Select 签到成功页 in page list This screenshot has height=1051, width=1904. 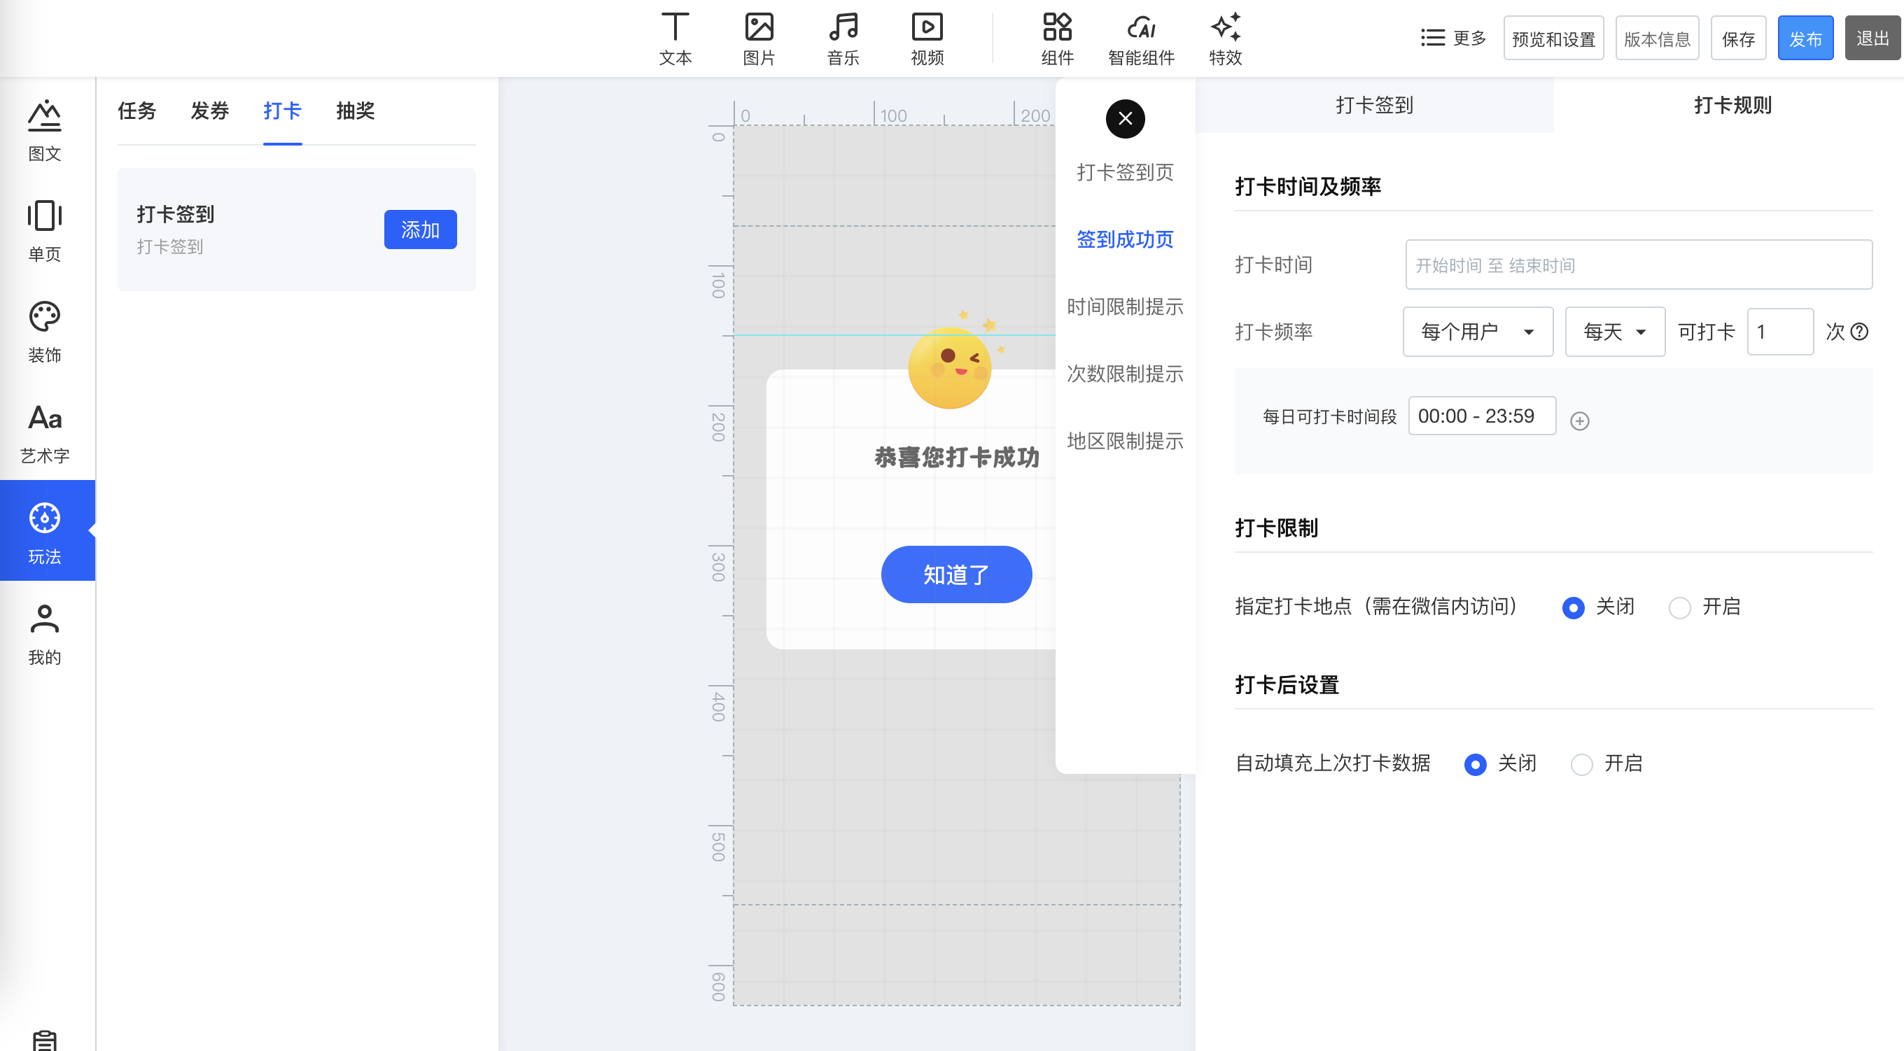pos(1125,239)
